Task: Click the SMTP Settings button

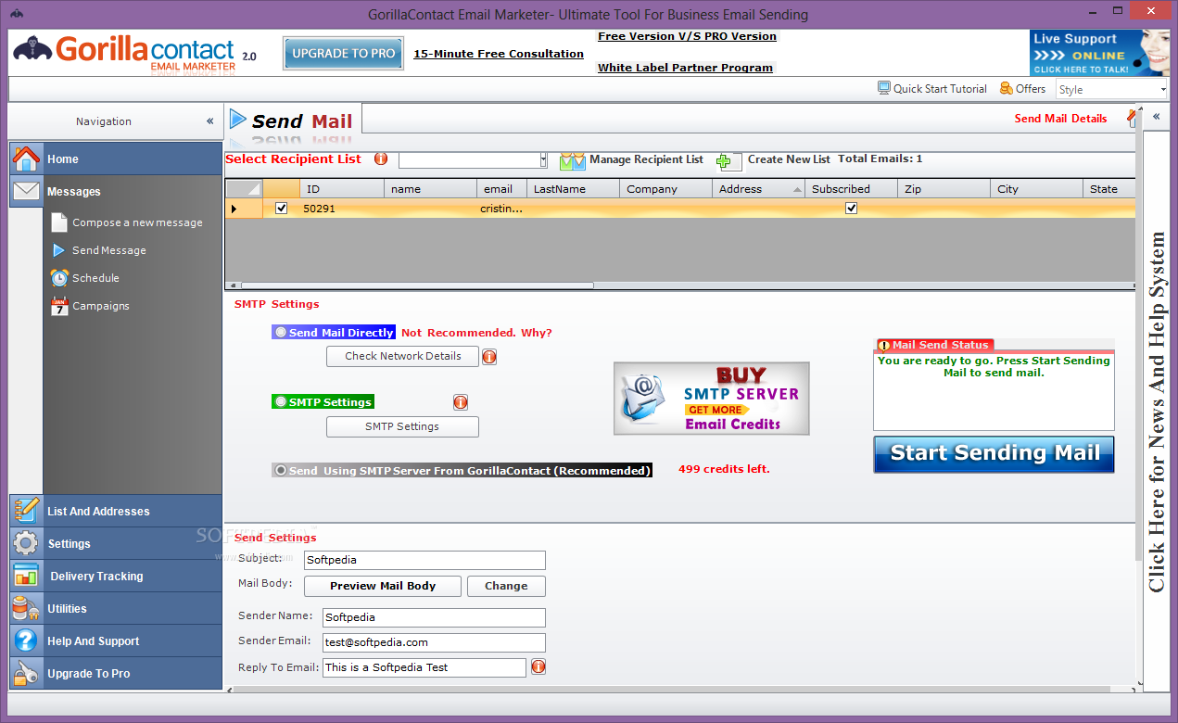Action: coord(402,426)
